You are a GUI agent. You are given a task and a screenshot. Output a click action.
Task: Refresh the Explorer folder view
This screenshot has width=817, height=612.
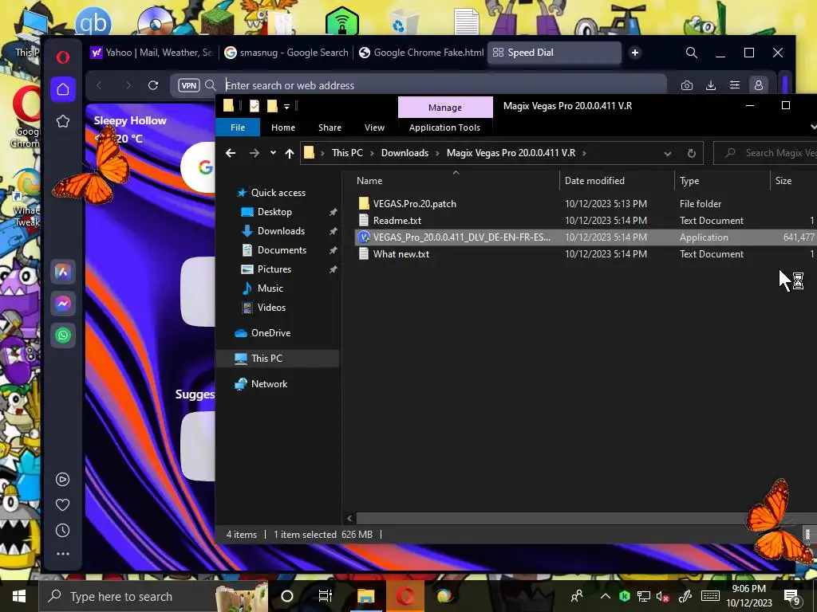692,154
